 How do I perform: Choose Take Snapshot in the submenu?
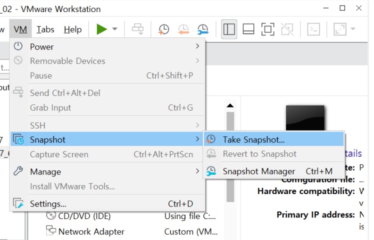pyautogui.click(x=274, y=139)
